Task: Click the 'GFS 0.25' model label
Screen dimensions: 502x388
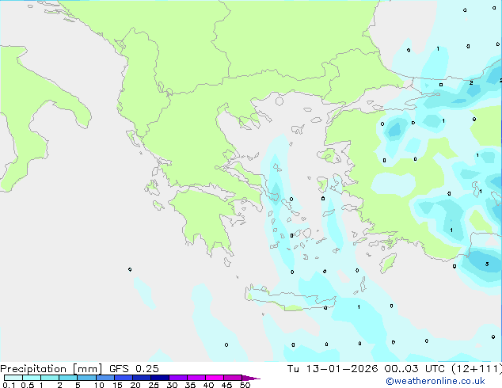Action: tap(134, 368)
